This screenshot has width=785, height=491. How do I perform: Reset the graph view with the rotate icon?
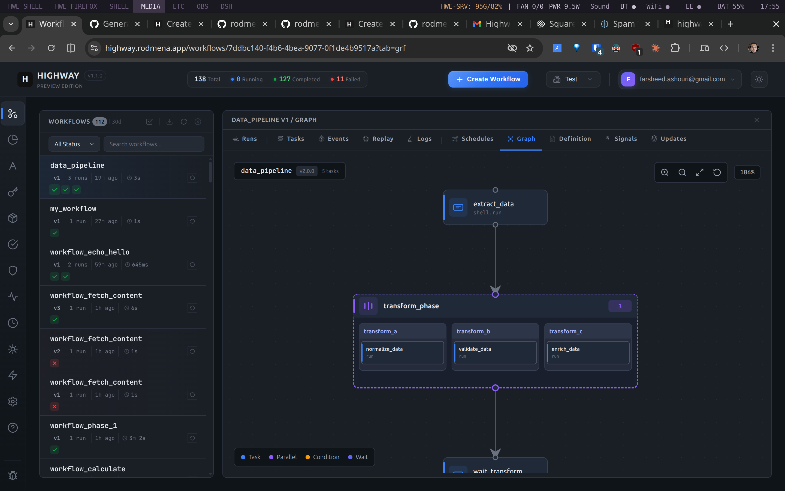point(717,172)
